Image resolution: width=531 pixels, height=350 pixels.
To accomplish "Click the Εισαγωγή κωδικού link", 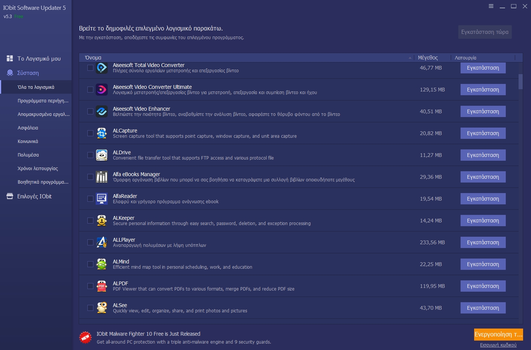I will click(498, 345).
